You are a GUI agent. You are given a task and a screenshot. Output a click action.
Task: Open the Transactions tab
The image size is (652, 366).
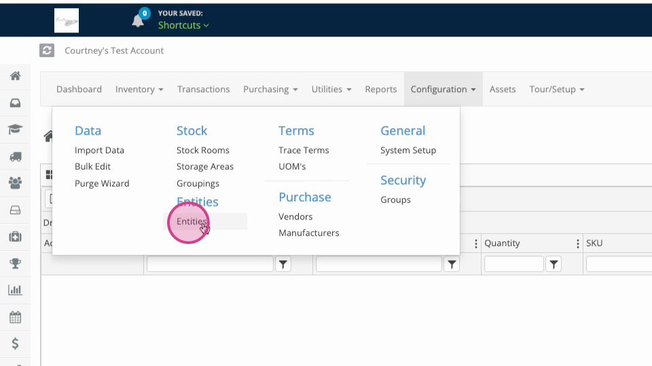click(203, 89)
